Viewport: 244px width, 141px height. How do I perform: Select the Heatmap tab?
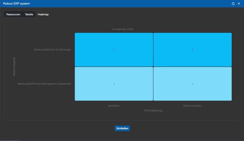43,14
